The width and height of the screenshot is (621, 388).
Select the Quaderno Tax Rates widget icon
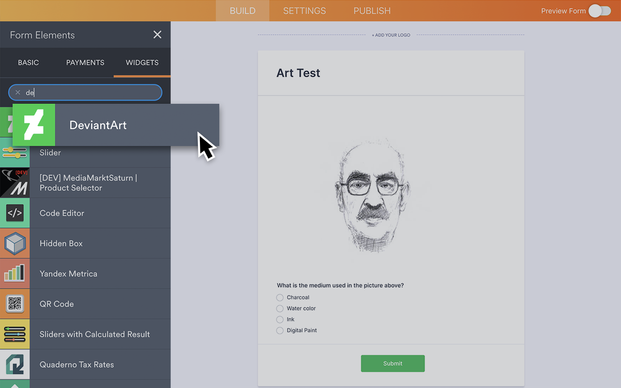point(15,364)
